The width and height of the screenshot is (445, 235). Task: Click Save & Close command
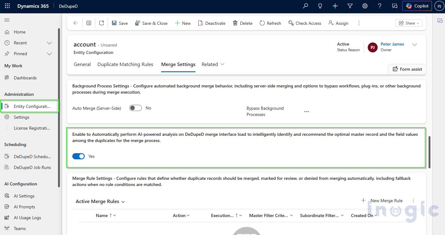tap(151, 23)
